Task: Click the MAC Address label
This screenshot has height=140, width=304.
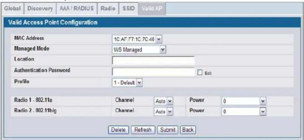Action: click(x=29, y=38)
